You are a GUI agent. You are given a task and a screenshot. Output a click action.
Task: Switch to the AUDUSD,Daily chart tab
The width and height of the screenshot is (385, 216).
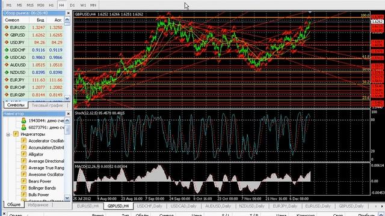(x=218, y=206)
